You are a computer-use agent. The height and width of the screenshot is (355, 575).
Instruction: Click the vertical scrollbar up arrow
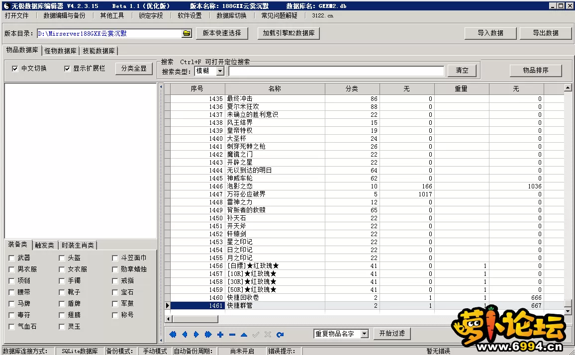(568, 88)
